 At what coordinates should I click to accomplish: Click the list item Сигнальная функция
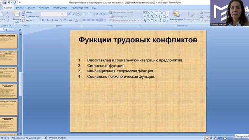point(106,66)
